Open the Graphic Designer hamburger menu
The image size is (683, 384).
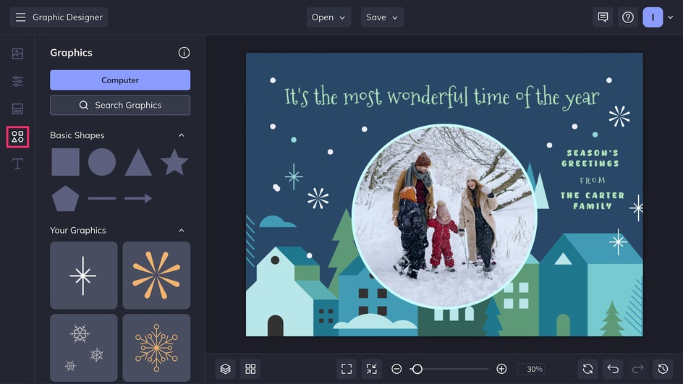(x=20, y=17)
